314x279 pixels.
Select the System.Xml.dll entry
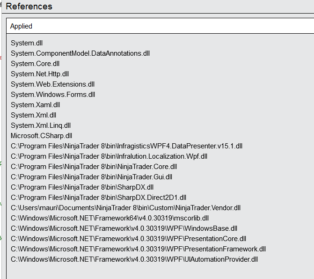coord(33,115)
